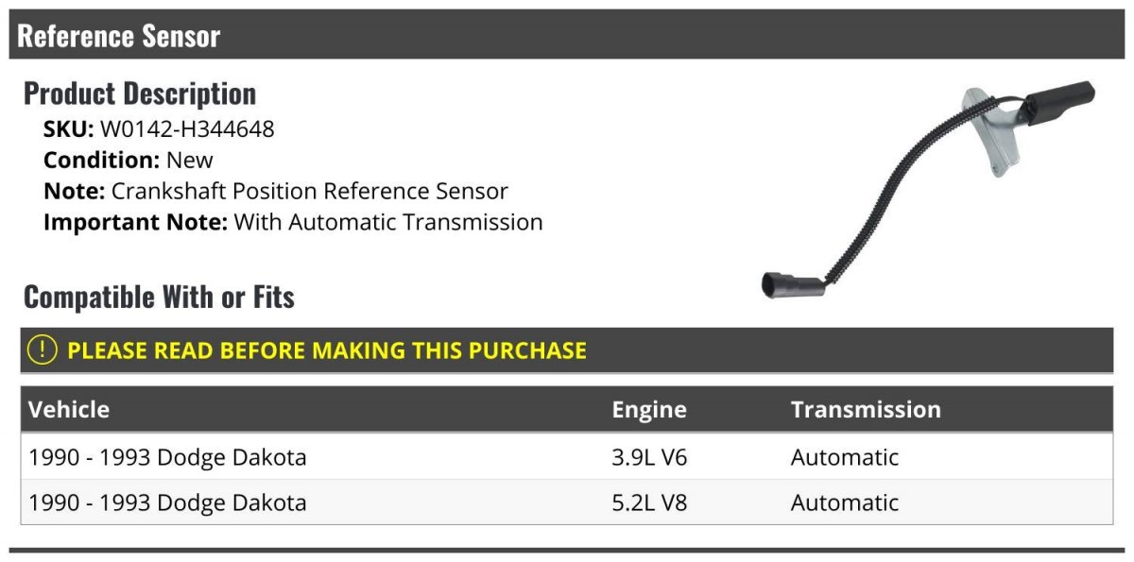Image resolution: width=1134 pixels, height=562 pixels.
Task: Click the 3.9L V6 engine cell
Action: tap(649, 457)
